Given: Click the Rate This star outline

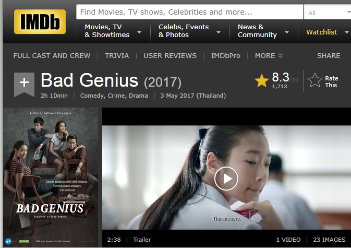Looking at the screenshot, I should [x=314, y=80].
